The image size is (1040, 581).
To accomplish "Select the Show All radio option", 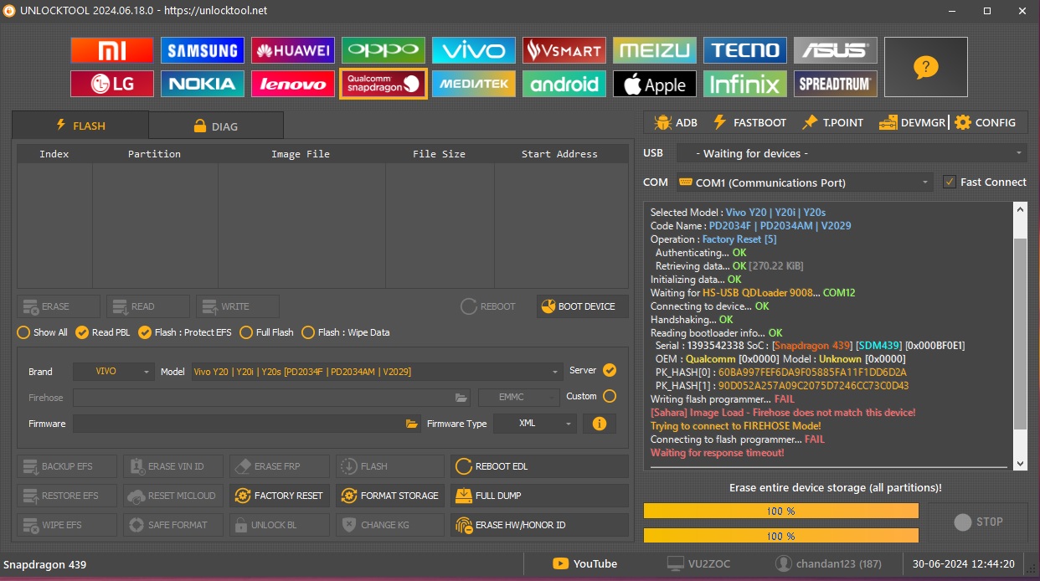I will [x=43, y=332].
